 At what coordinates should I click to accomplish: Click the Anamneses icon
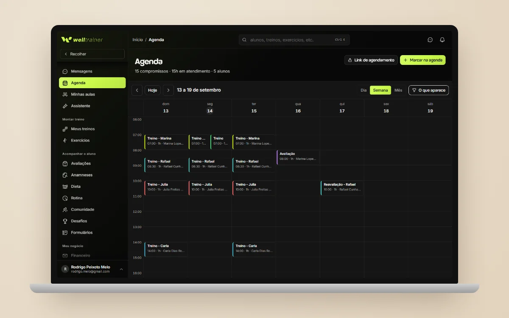pos(65,175)
